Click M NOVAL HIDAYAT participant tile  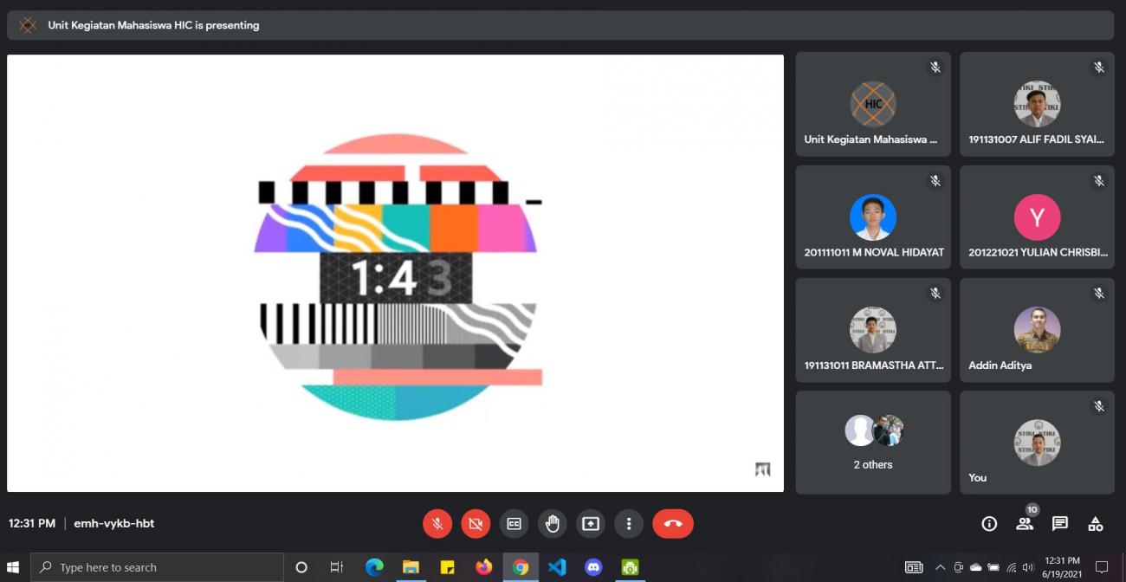873,217
